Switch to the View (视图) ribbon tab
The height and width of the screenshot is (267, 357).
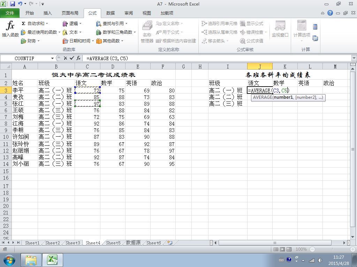point(147,13)
